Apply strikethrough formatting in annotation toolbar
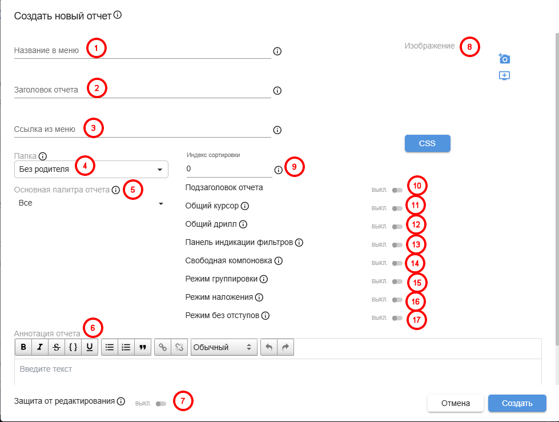Viewport: 559px width, 422px height. 57,347
